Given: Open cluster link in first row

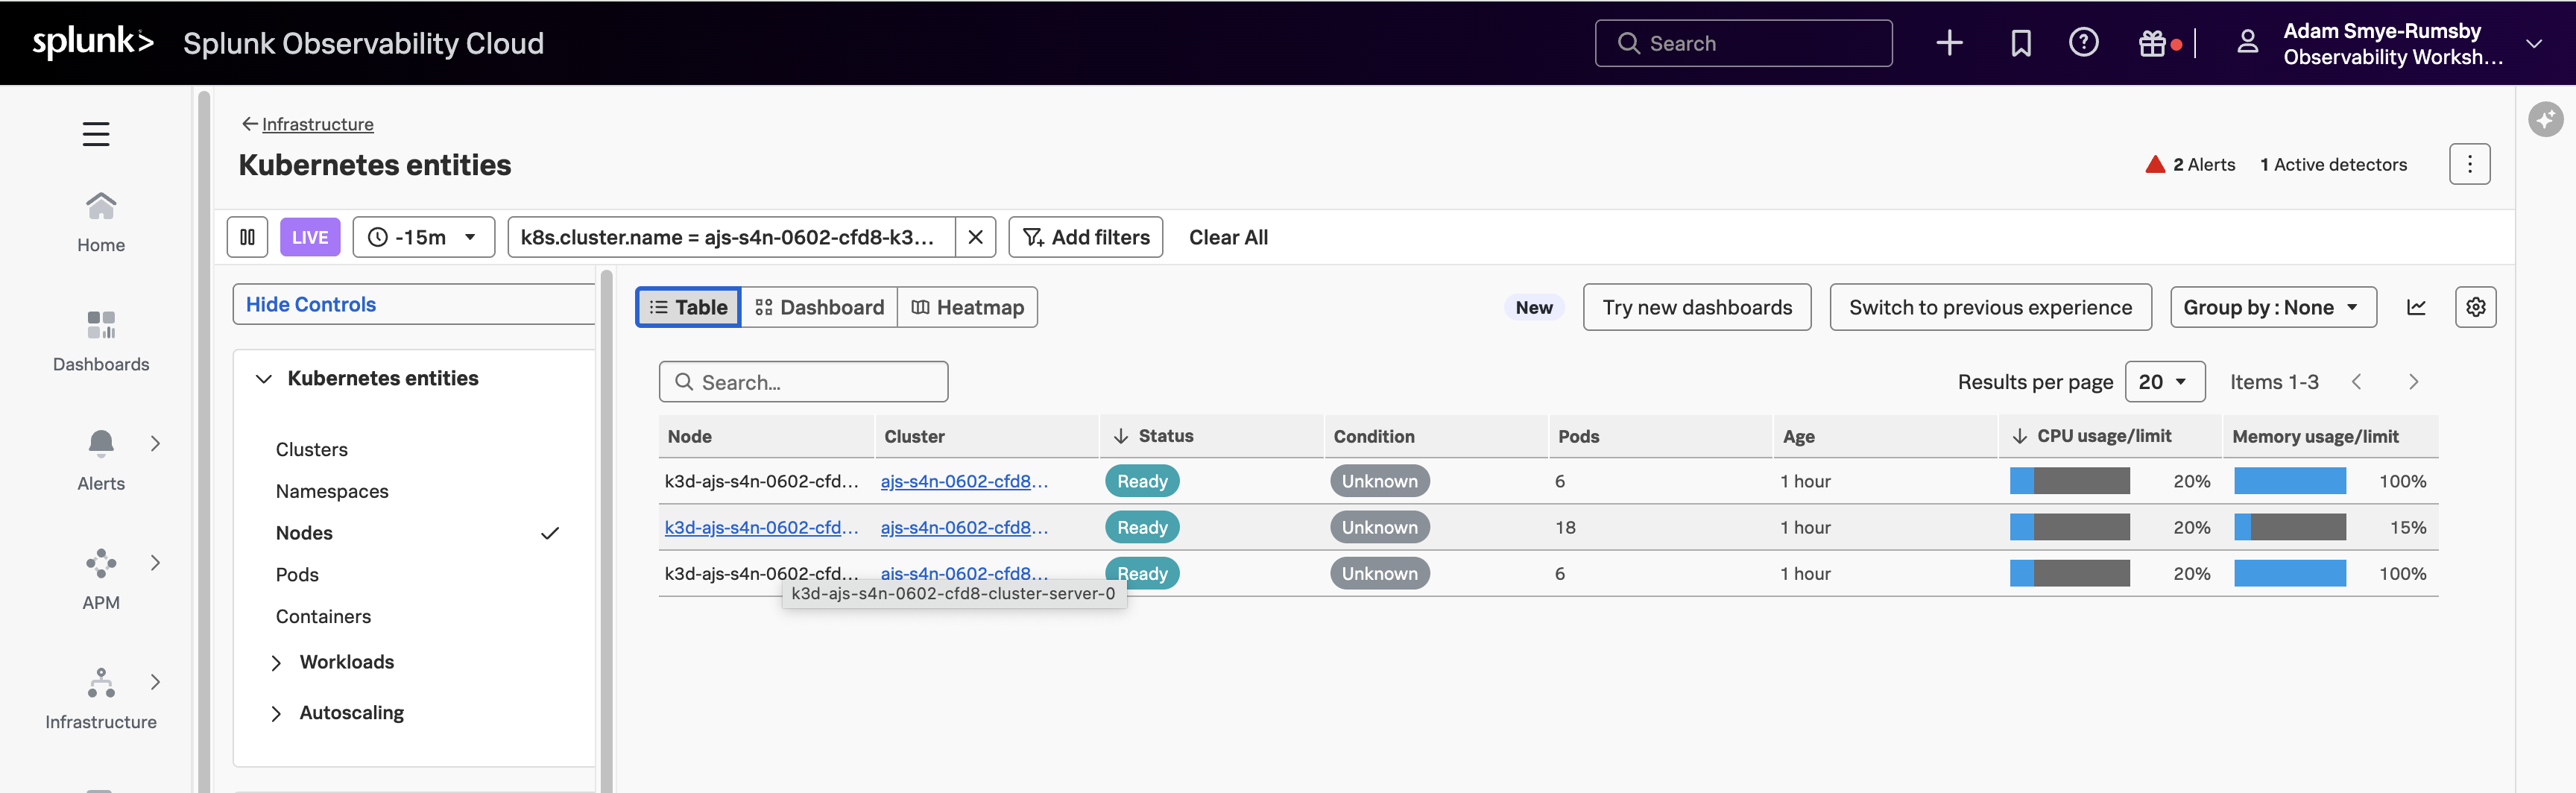Looking at the screenshot, I should (x=964, y=481).
